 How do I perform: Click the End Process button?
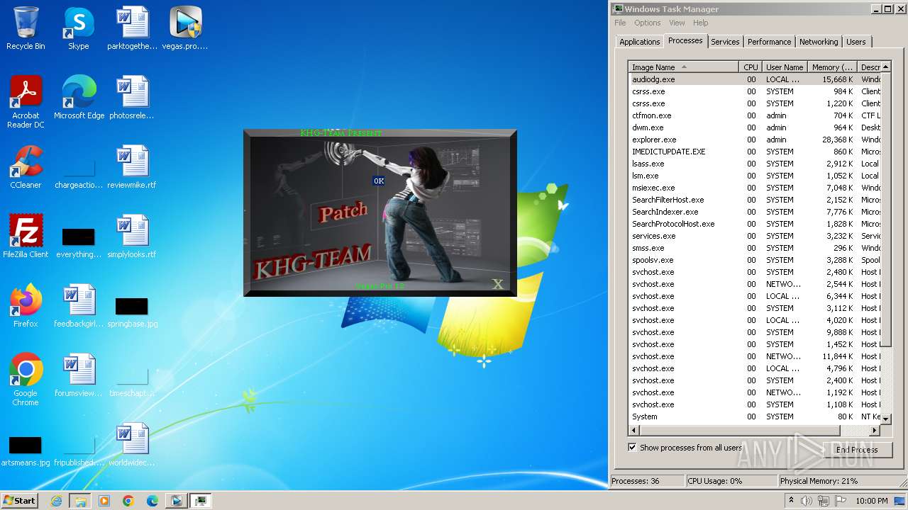(x=856, y=450)
